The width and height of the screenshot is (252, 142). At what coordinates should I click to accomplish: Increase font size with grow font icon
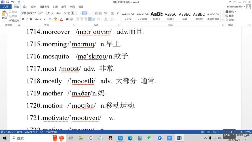tap(48, 13)
